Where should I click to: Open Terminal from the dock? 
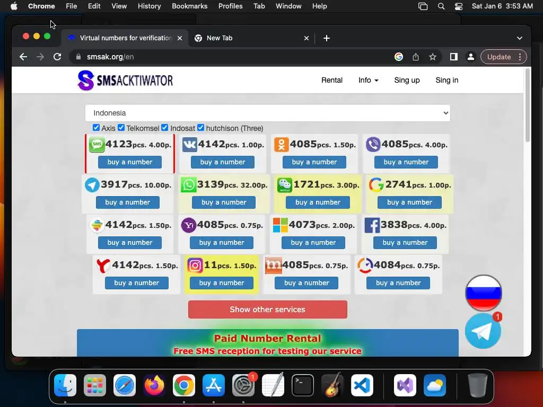(x=303, y=385)
